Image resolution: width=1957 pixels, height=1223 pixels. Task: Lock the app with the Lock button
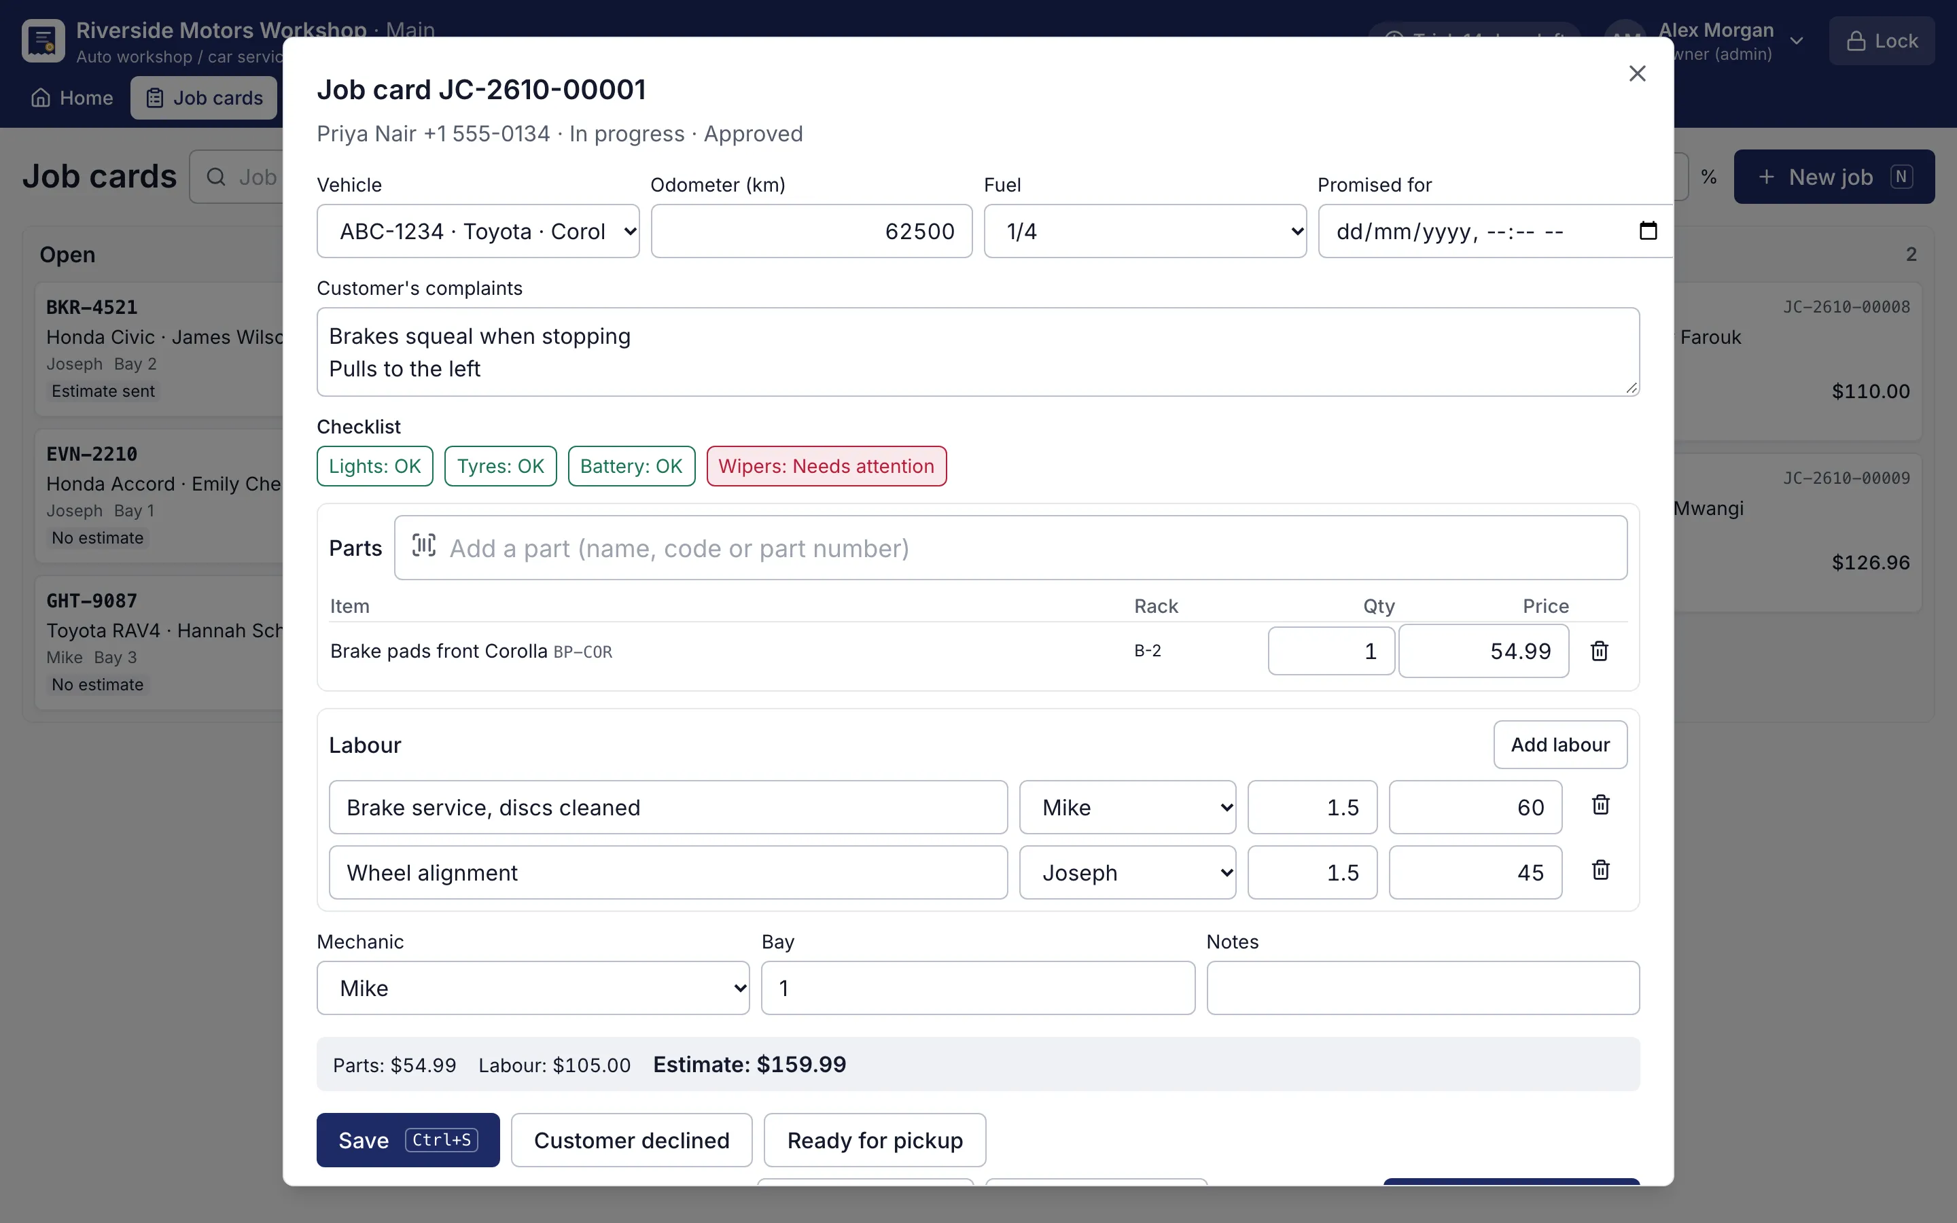coord(1881,41)
